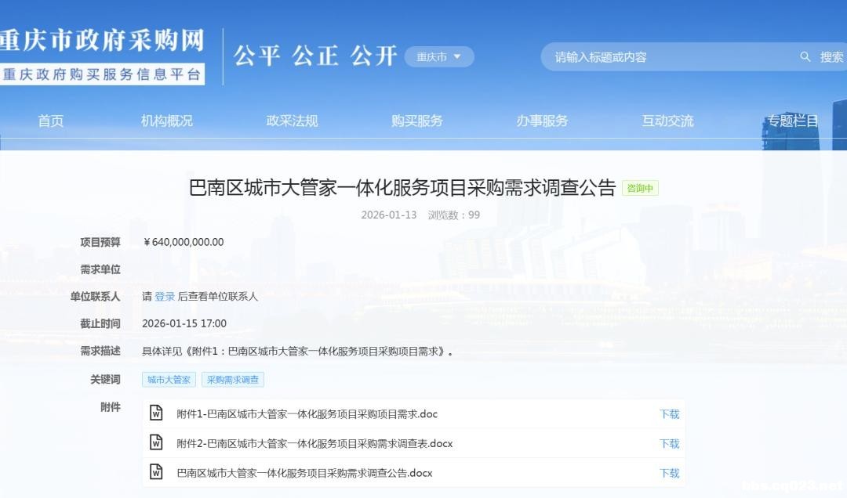Screen dimensions: 847x498
Task: Go to 首页 in navigation bar
Action: [x=51, y=121]
